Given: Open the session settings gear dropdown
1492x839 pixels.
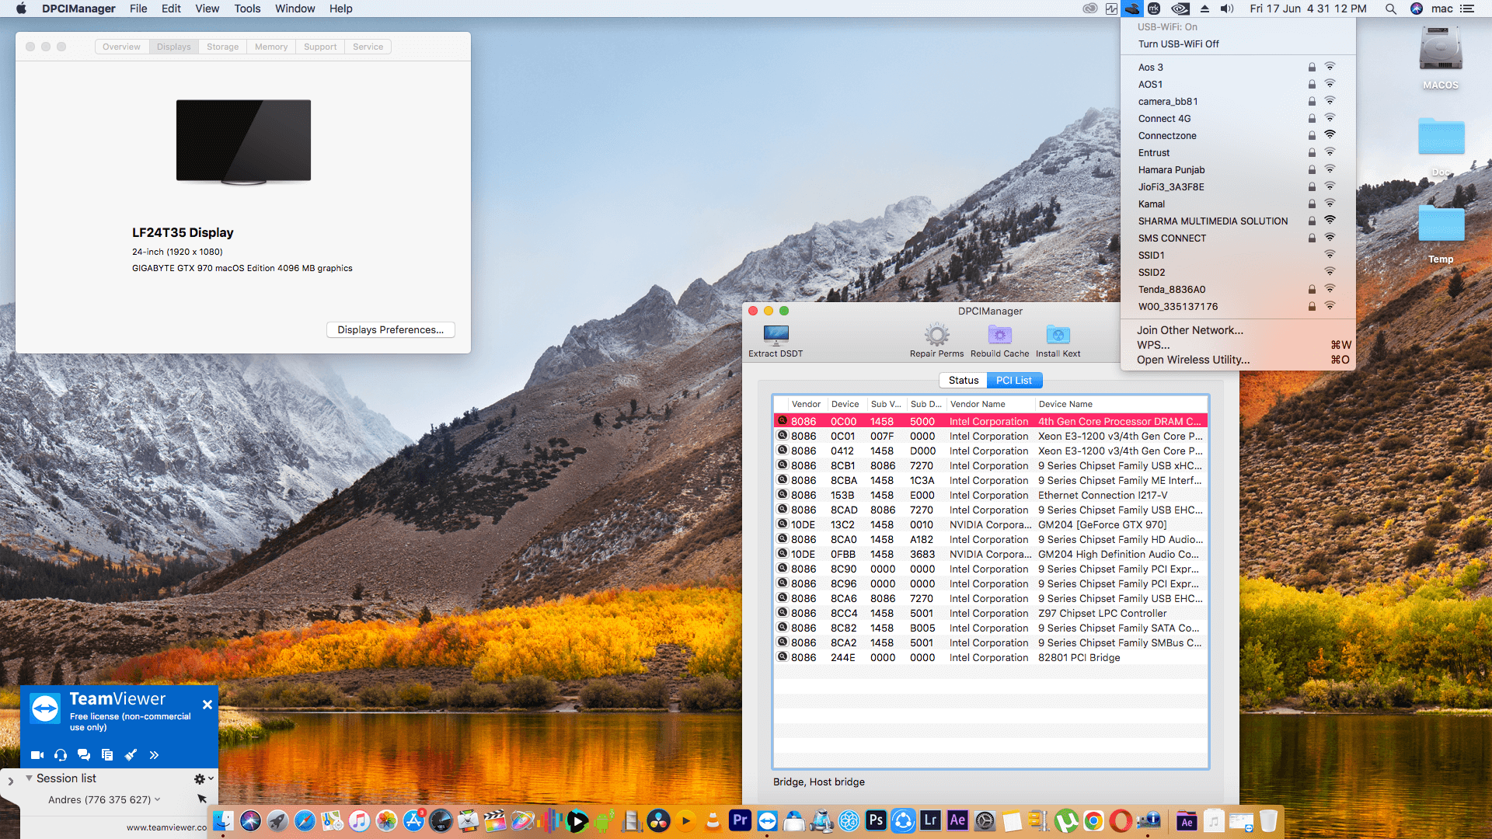Looking at the screenshot, I should tap(200, 778).
